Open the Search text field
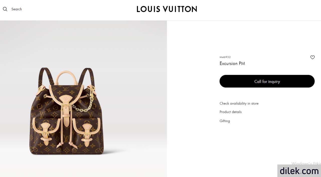Viewport: 321px width, 177px height. [17, 9]
